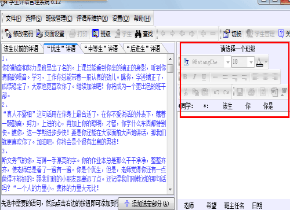The width and height of the screenshot is (290, 210).
Task: Click the printer icon in the editor toolbar
Action: tap(251, 92)
